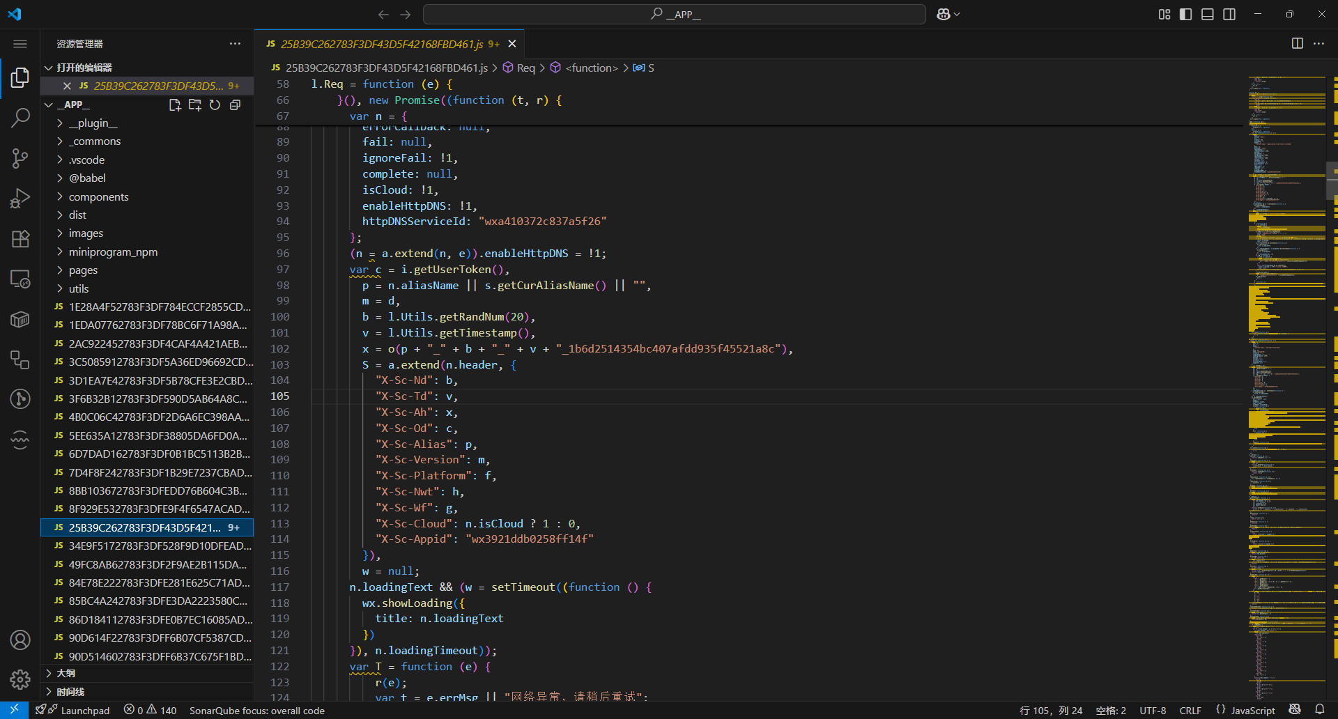Create new file in _APP_ folder
The image size is (1338, 719).
[x=175, y=105]
